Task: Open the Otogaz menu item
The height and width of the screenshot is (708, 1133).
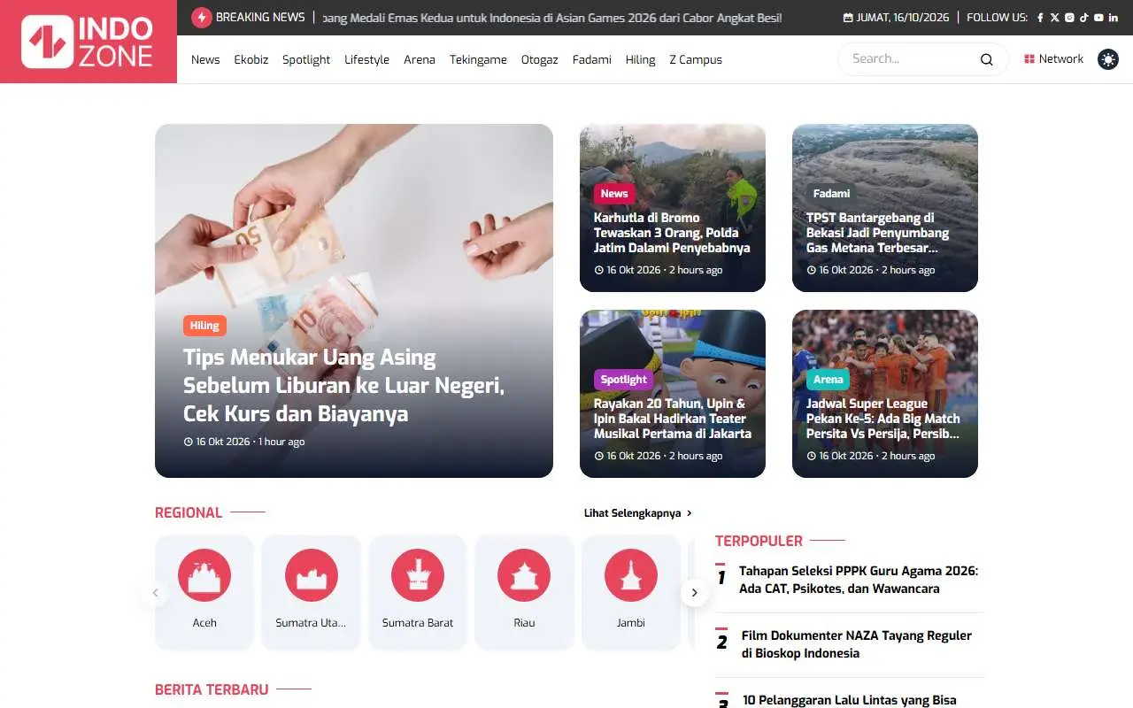Action: coord(539,59)
